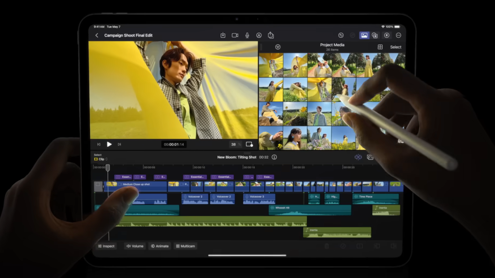
Task: Open the grid view layout picker
Action: pyautogui.click(x=380, y=46)
